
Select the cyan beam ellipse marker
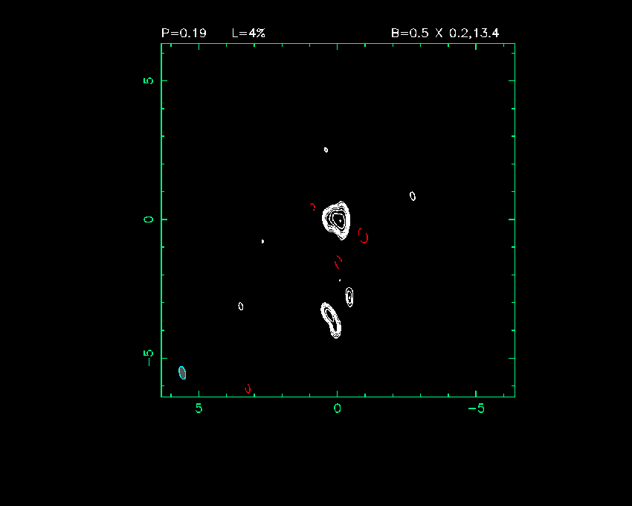182,373
